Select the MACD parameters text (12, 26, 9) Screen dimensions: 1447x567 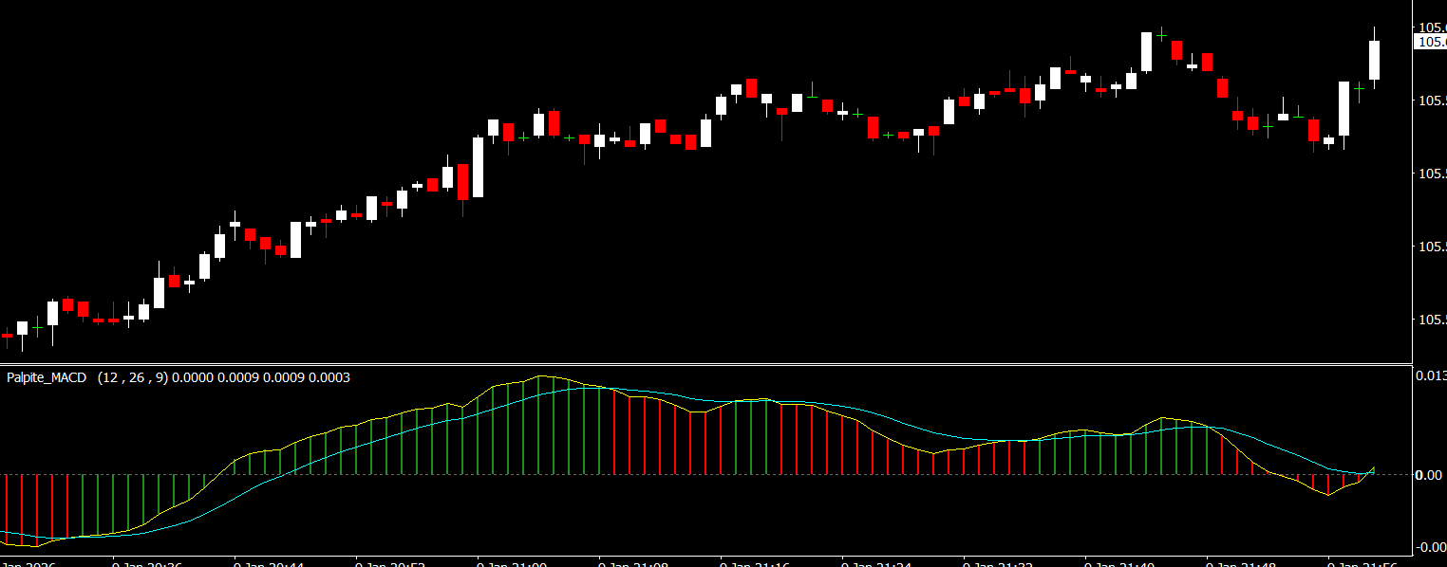coord(133,377)
